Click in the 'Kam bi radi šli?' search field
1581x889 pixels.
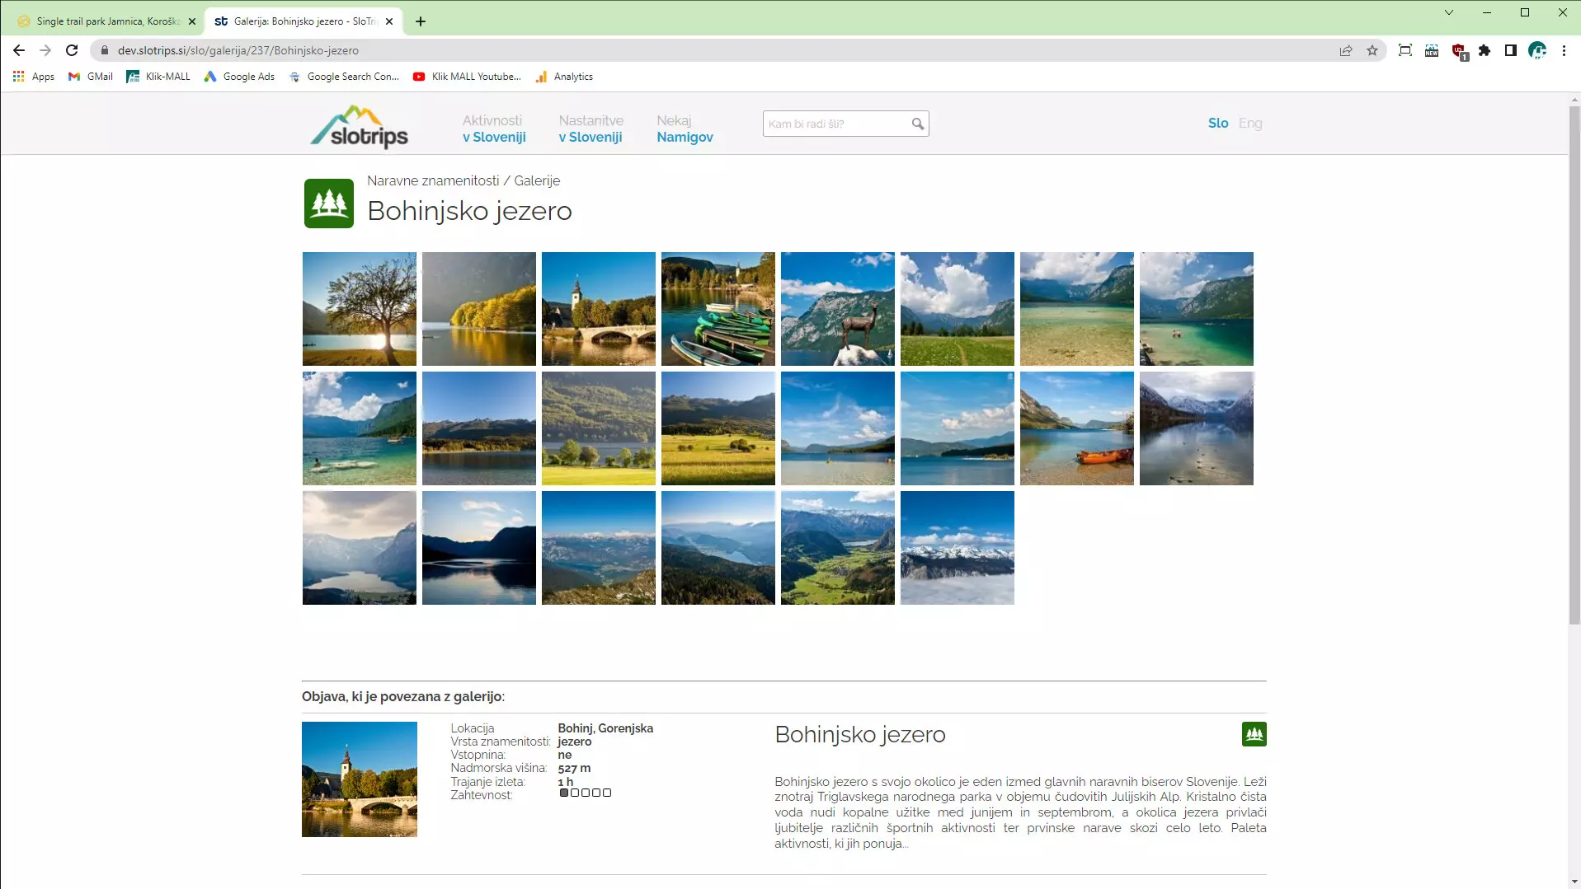pyautogui.click(x=835, y=124)
